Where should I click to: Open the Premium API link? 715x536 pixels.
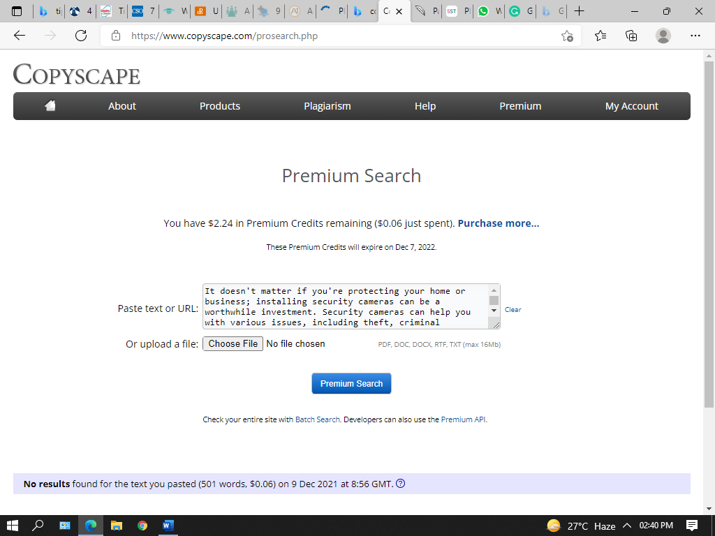[x=464, y=419]
